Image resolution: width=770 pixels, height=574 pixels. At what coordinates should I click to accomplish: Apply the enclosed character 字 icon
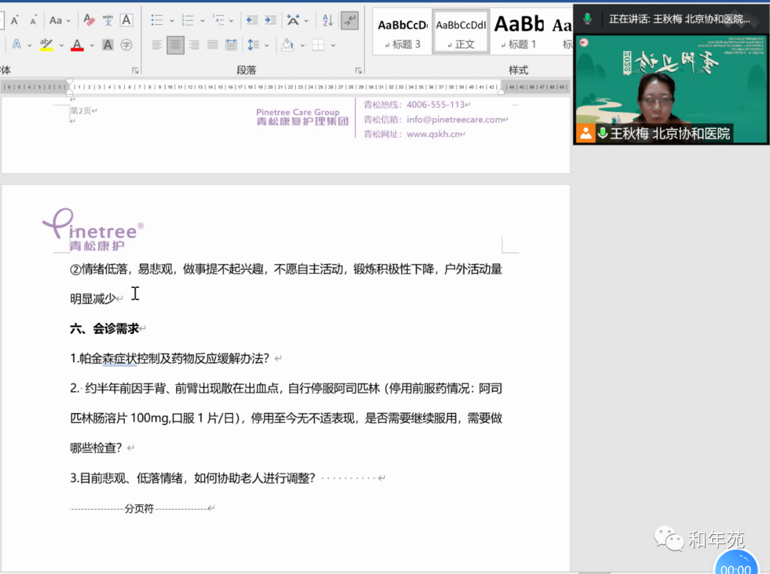tap(126, 45)
